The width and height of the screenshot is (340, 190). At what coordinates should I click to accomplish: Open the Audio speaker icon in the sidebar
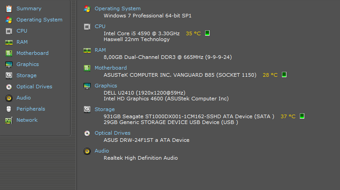pyautogui.click(x=9, y=98)
